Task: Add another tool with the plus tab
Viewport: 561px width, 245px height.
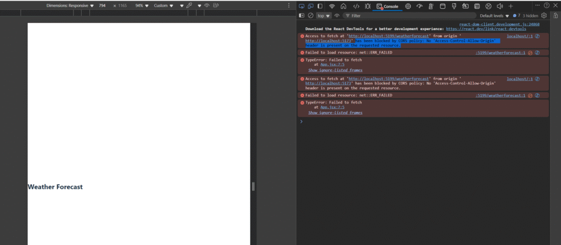Action: click(511, 6)
